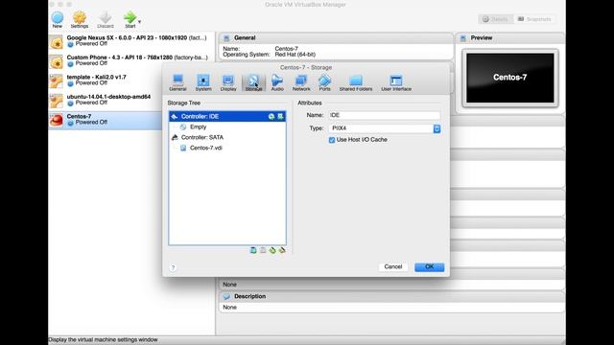
Task: Click the Description section header
Action: point(391,296)
